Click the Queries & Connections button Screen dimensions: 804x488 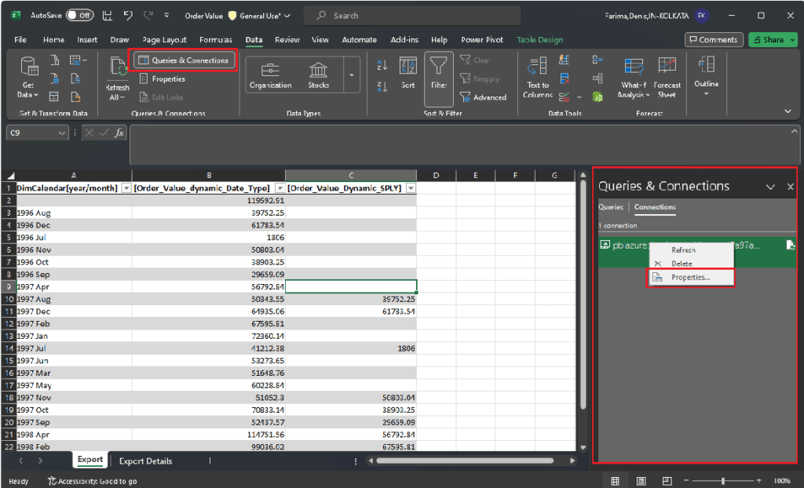(184, 60)
